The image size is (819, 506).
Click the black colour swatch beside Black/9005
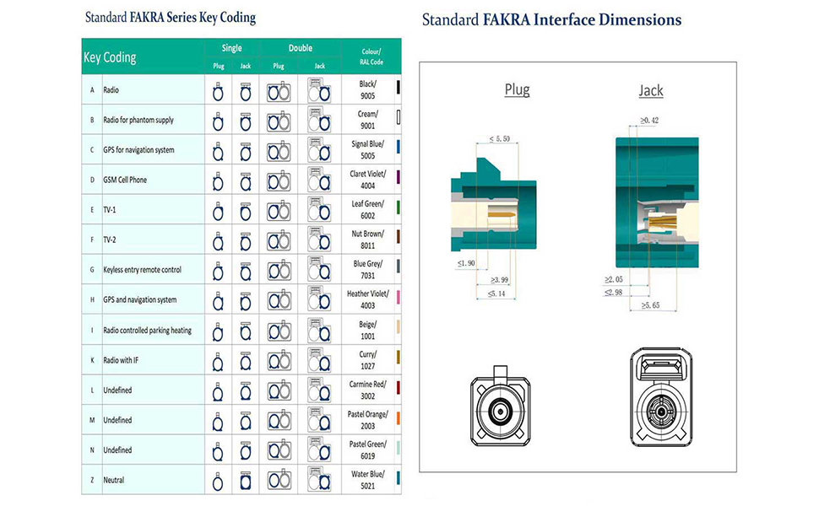399,88
